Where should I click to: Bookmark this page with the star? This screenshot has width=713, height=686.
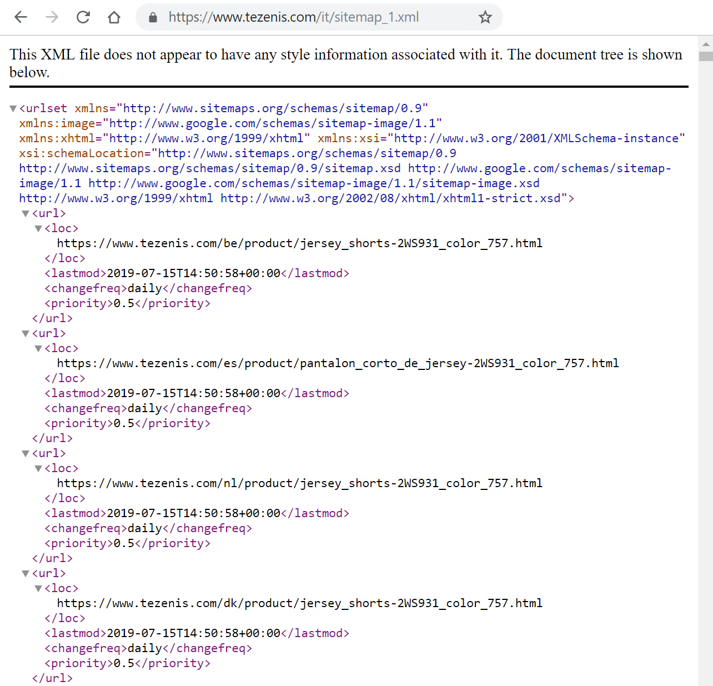[x=485, y=17]
